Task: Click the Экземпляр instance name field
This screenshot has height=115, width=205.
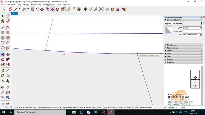Action: (192, 31)
